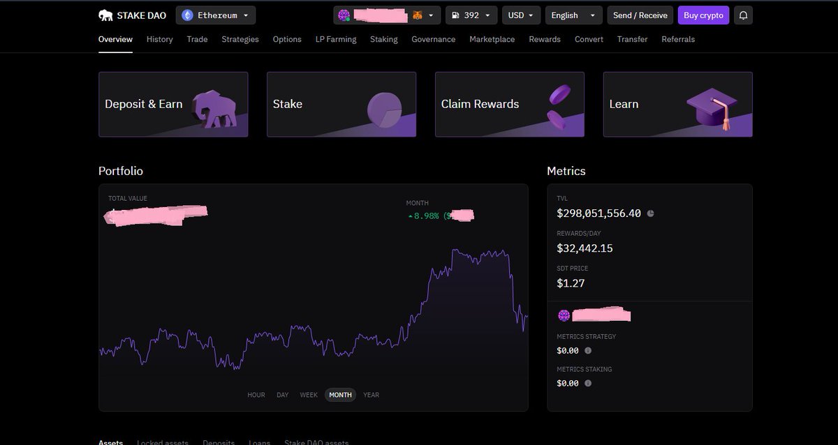Go to LP Farming tab
Viewport: 838px width, 445px height.
[x=336, y=39]
